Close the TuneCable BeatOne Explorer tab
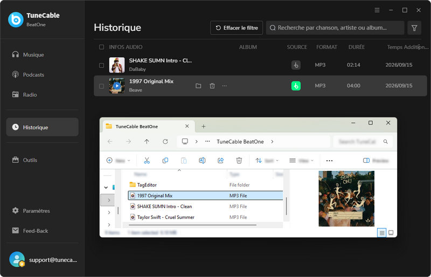Viewport: 431px width, 277px height. [187, 126]
